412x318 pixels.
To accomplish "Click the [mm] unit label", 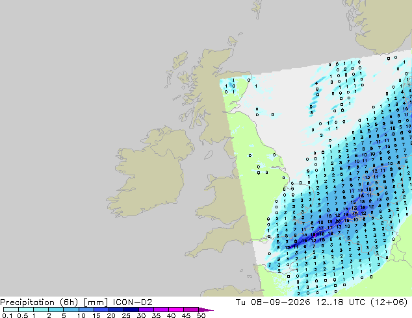I will click(x=96, y=302).
